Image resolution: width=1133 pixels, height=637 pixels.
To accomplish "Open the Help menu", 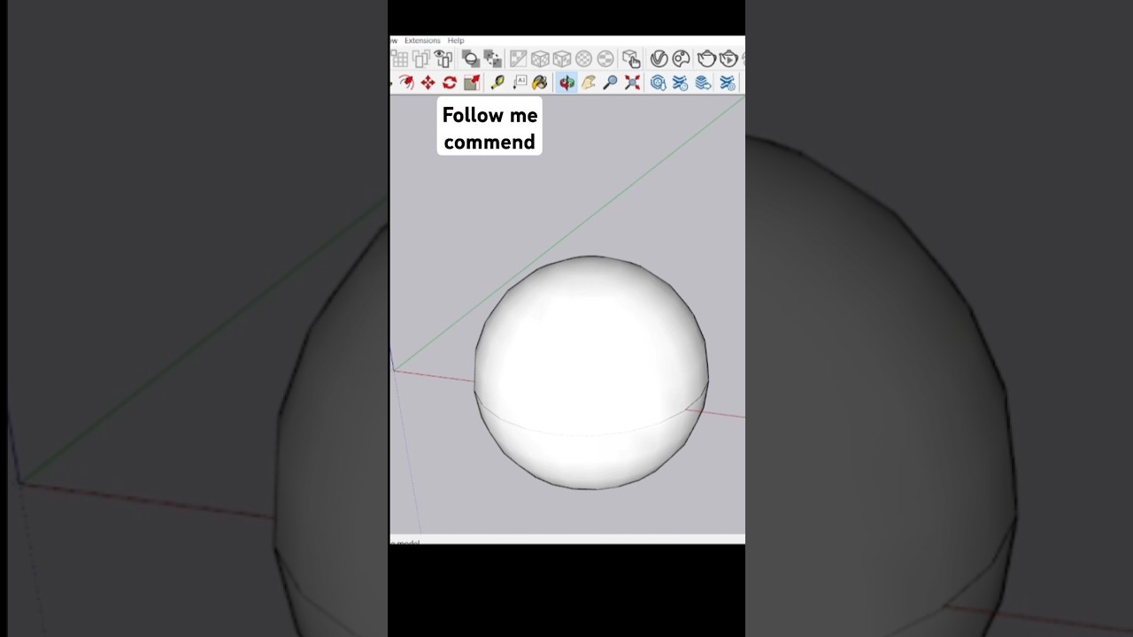I will (456, 41).
